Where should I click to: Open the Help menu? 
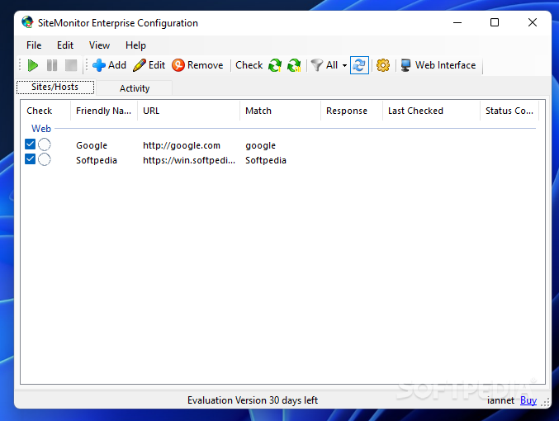pyautogui.click(x=135, y=45)
